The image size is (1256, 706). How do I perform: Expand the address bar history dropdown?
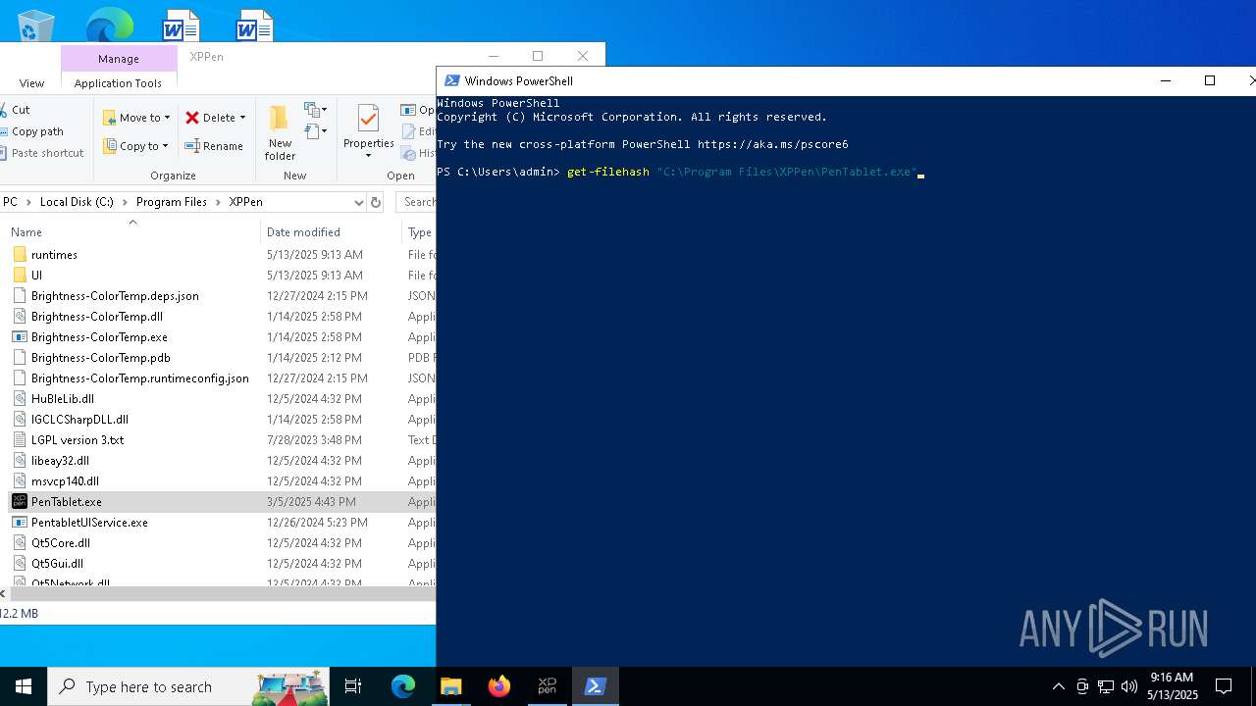click(x=358, y=202)
